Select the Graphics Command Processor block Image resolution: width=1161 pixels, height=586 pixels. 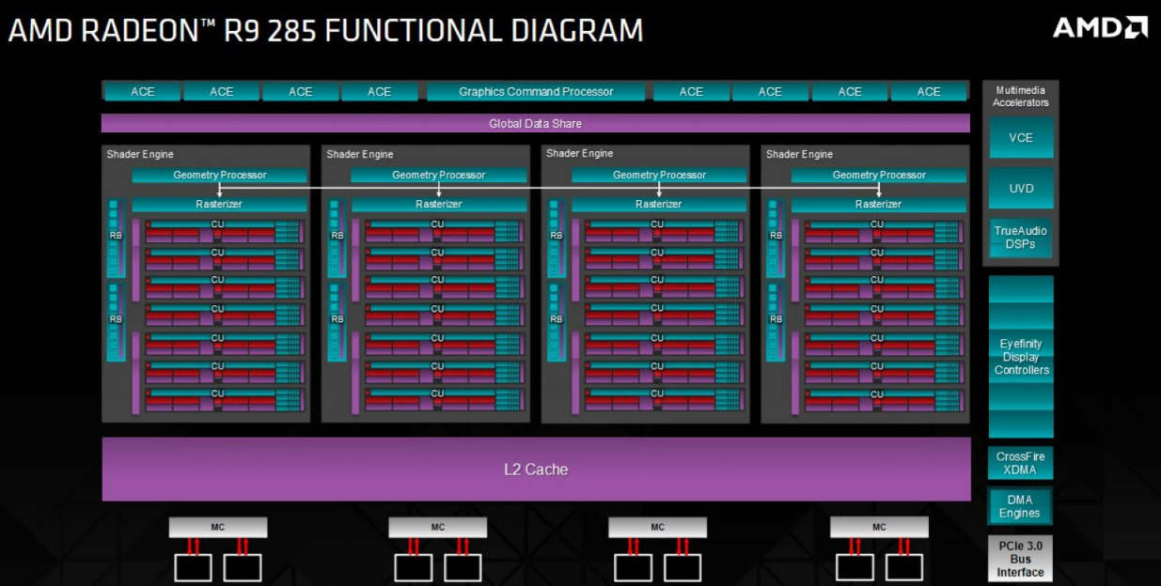click(x=536, y=92)
